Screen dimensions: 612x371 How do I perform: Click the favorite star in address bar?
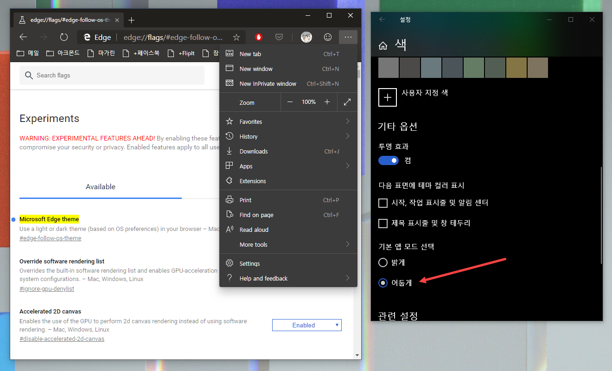tap(236, 38)
